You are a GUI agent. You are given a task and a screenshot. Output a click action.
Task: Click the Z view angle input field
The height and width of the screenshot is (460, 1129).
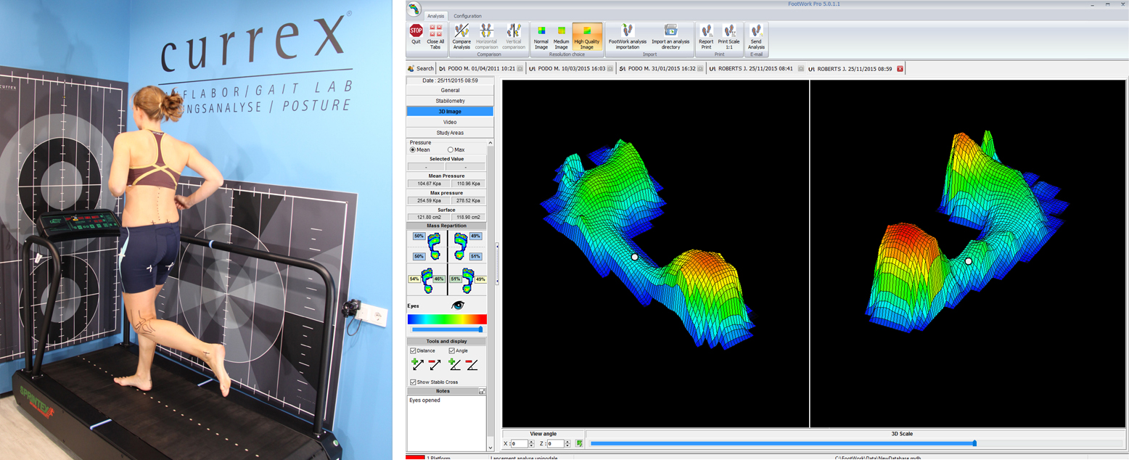557,443
